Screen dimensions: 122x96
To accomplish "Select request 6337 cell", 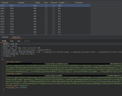I will click(x=2, y=24).
